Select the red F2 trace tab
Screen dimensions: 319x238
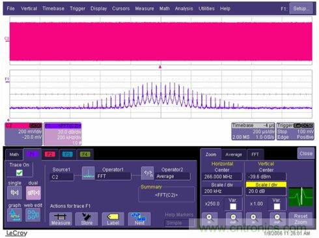click(x=49, y=155)
